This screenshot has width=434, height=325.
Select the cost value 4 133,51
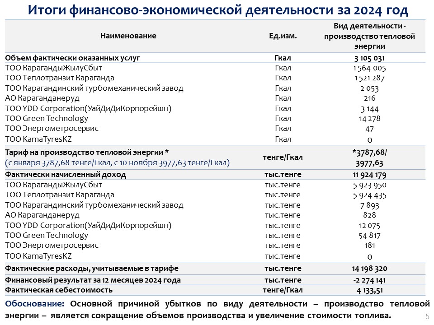click(x=369, y=290)
